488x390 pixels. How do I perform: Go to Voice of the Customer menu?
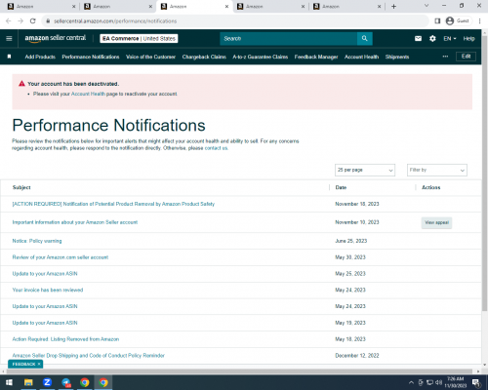click(150, 57)
